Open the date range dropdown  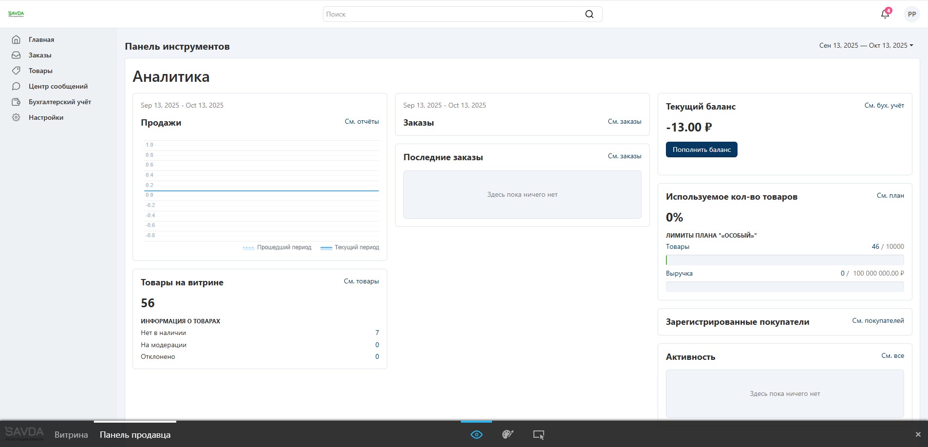866,45
